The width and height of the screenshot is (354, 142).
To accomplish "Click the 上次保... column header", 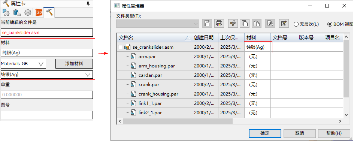I will [x=231, y=38].
